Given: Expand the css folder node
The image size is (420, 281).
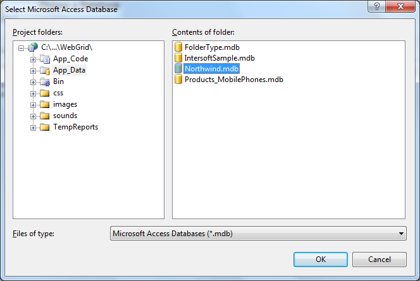Looking at the screenshot, I should [33, 93].
